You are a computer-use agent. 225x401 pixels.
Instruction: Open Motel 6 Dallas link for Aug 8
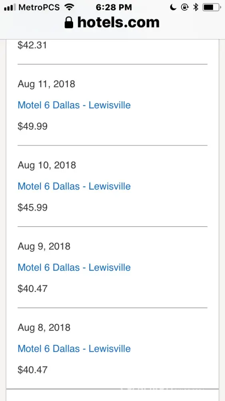point(74,348)
